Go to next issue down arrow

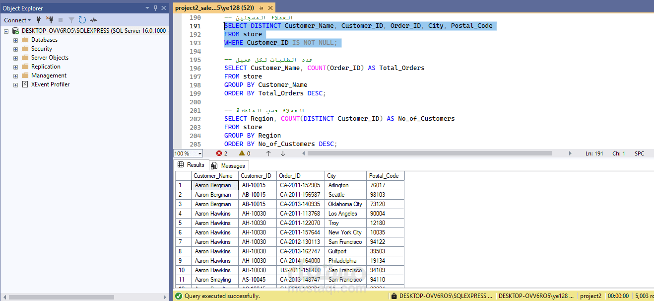tap(283, 153)
